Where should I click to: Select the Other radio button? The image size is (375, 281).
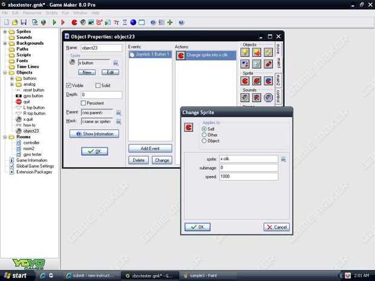204,135
